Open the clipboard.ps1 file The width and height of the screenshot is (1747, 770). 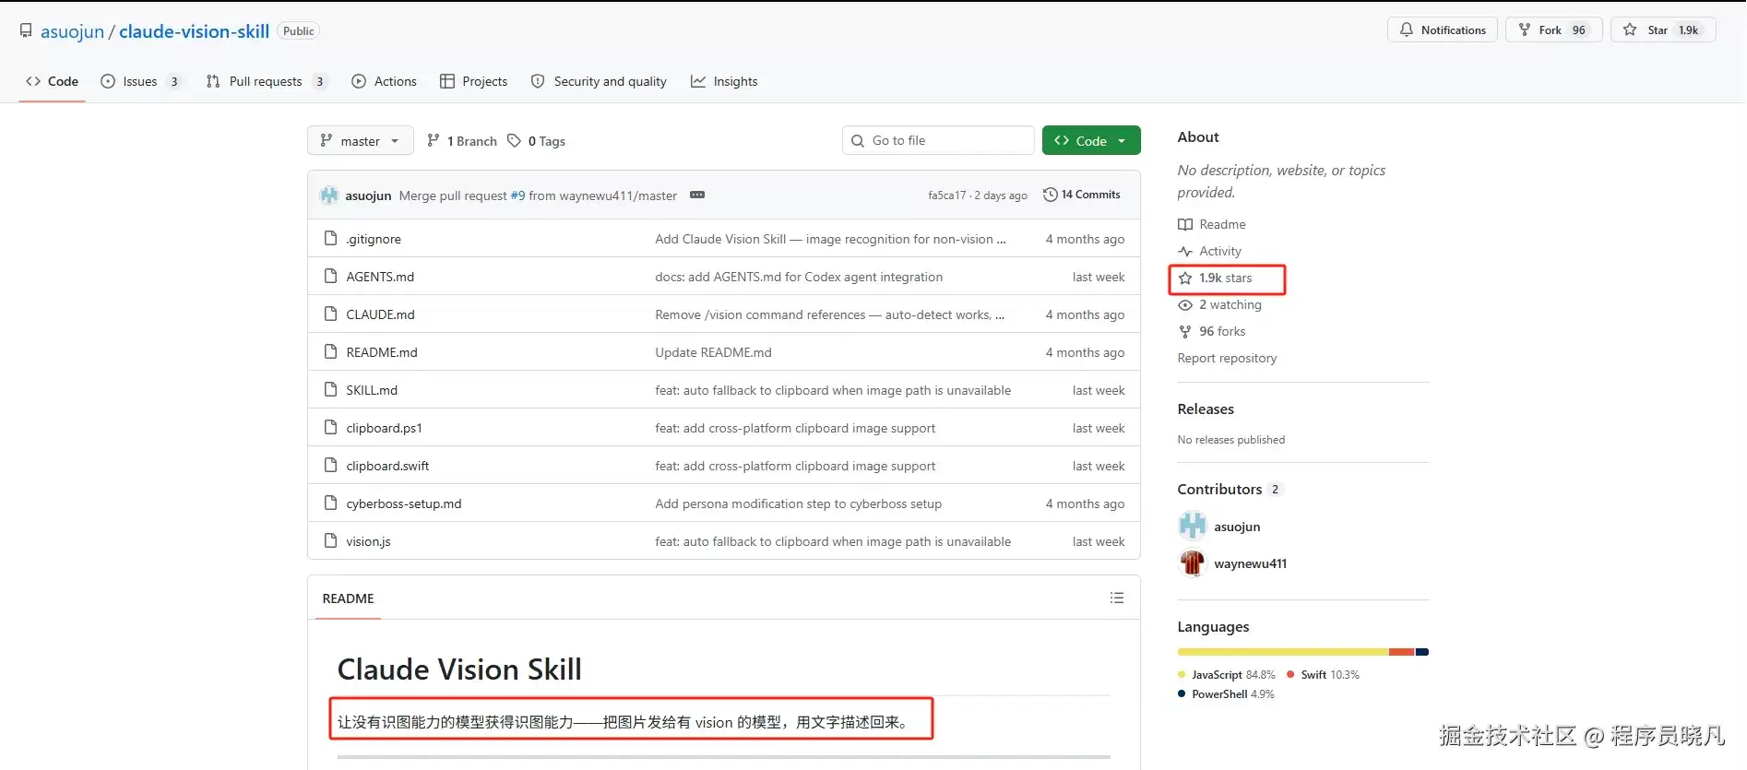pyautogui.click(x=384, y=428)
